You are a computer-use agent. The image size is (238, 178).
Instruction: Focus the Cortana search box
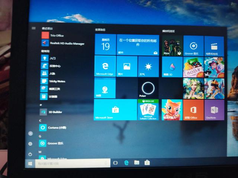(73, 163)
